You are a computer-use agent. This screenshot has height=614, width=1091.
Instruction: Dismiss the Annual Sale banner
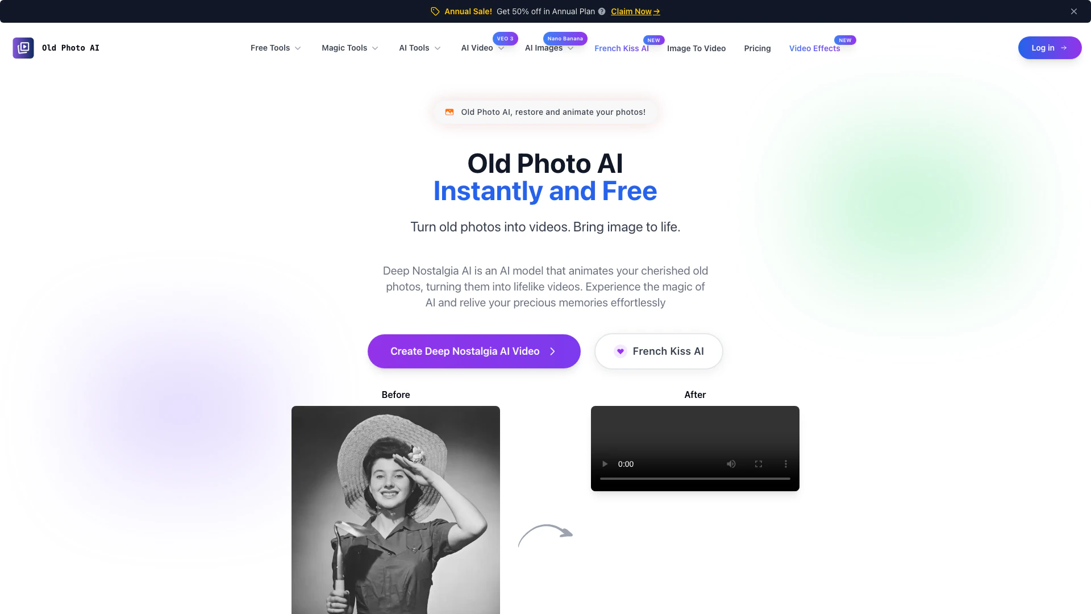(x=1074, y=11)
